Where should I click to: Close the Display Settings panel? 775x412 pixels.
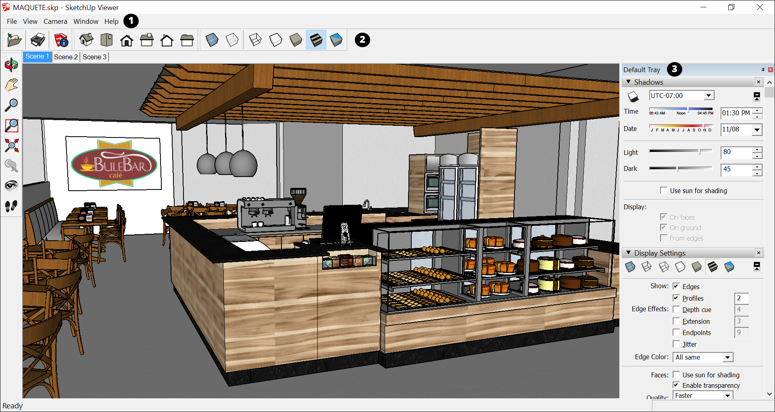[758, 253]
